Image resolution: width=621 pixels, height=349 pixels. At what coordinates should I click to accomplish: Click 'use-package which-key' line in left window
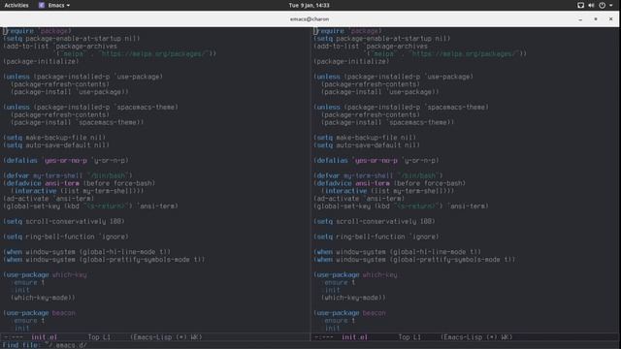tap(45, 274)
